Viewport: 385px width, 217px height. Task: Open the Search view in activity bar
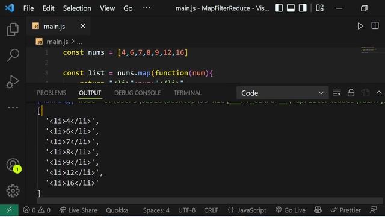pyautogui.click(x=13, y=55)
